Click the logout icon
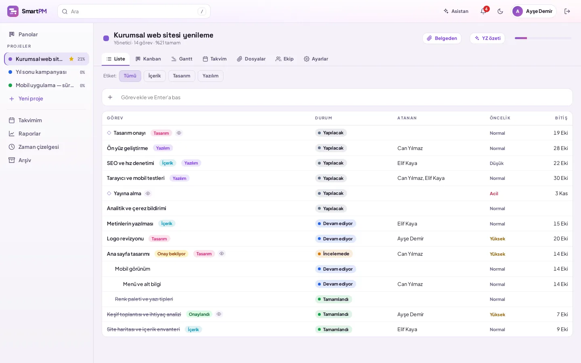This screenshot has height=363, width=581. (567, 11)
